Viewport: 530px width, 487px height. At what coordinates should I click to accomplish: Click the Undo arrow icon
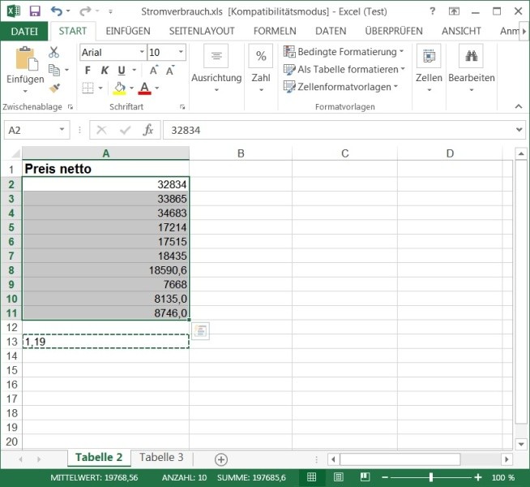tap(57, 11)
